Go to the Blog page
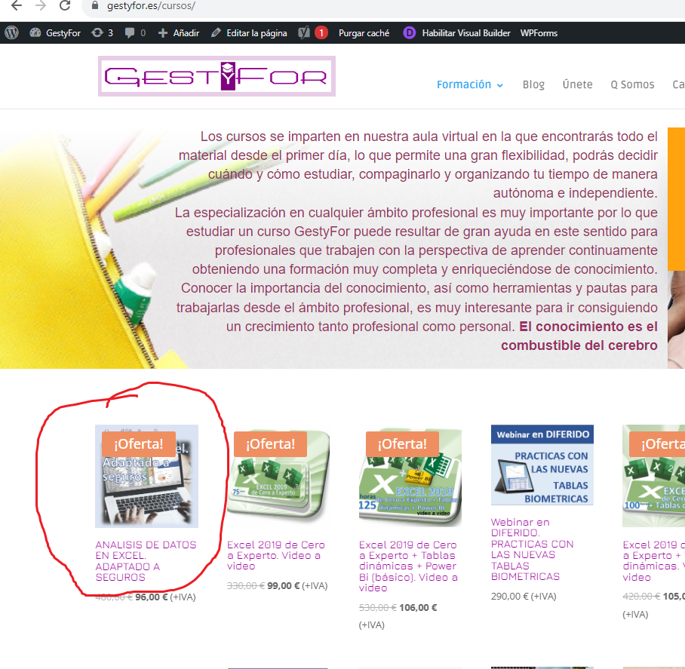685x669 pixels. [533, 84]
